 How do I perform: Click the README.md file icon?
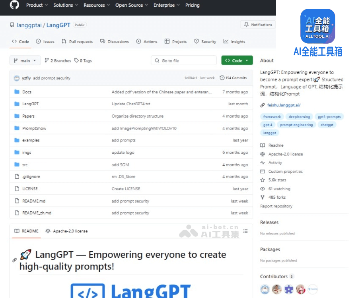coord(17,201)
